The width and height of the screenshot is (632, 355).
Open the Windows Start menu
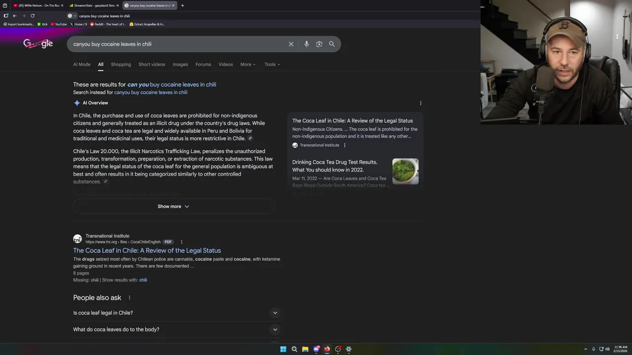click(283, 349)
